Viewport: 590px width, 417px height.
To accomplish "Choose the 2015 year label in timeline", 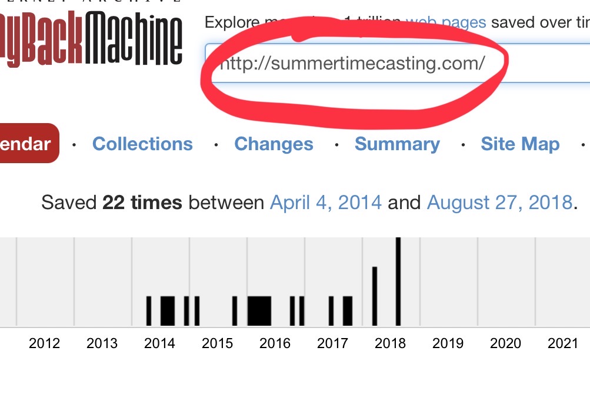I will [x=218, y=343].
